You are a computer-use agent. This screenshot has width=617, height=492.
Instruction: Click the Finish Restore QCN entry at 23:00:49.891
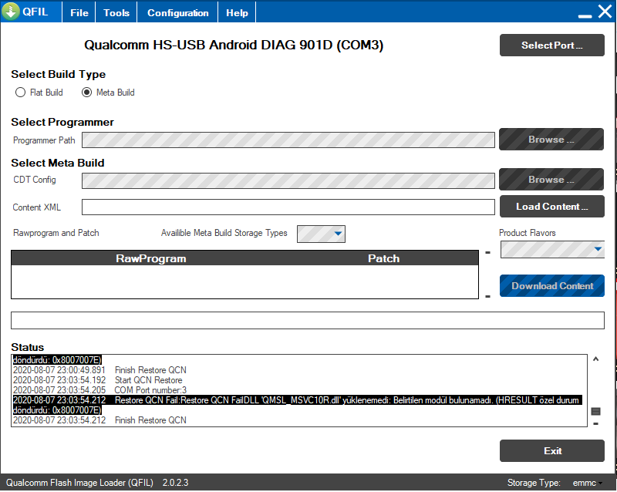[x=99, y=370]
